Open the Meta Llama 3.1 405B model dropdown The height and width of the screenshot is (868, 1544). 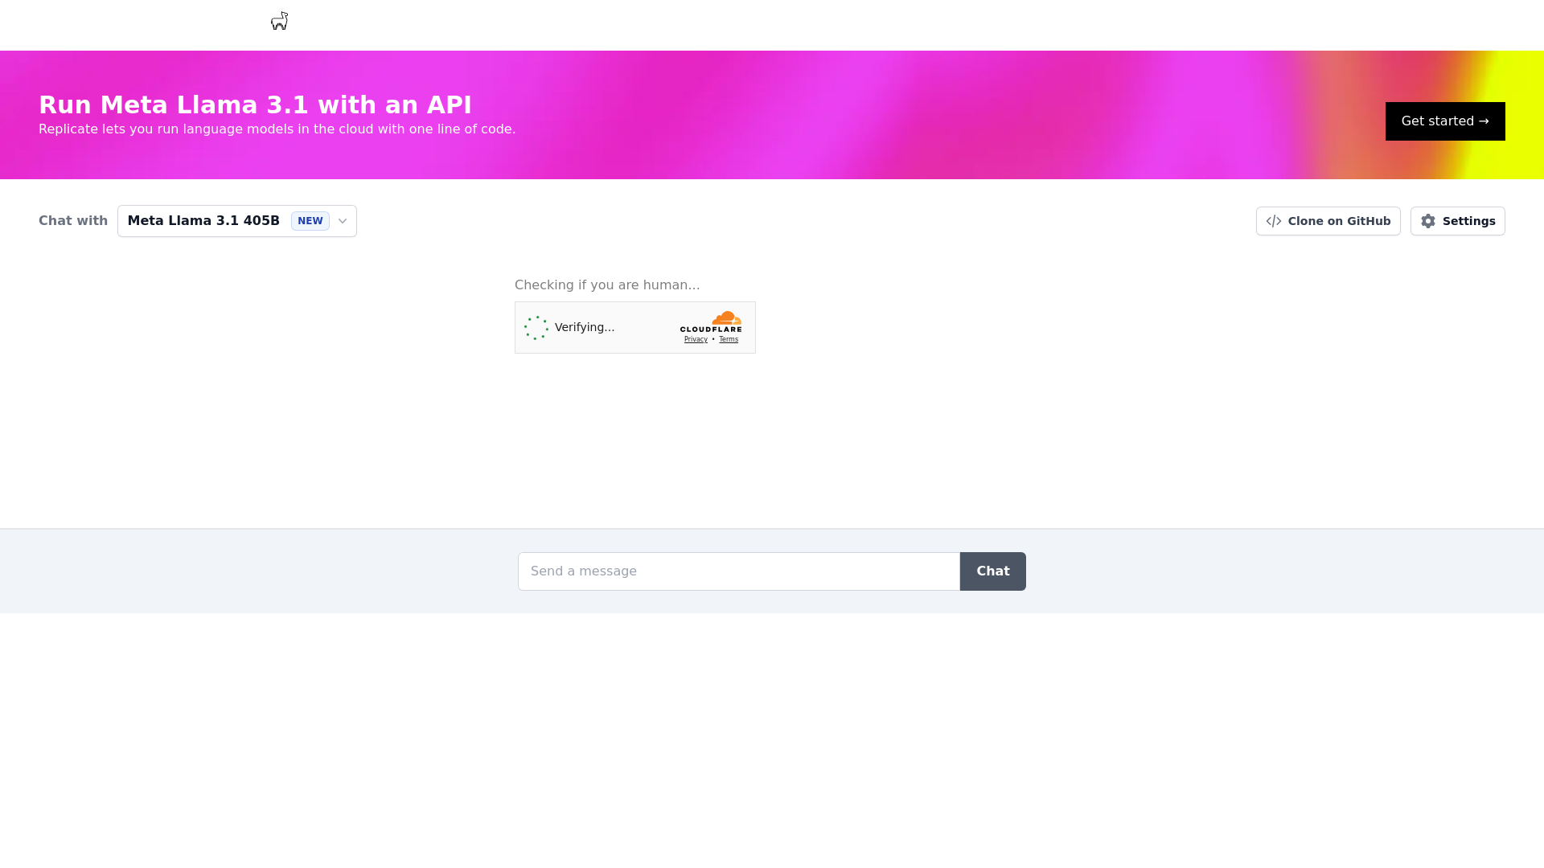point(237,221)
